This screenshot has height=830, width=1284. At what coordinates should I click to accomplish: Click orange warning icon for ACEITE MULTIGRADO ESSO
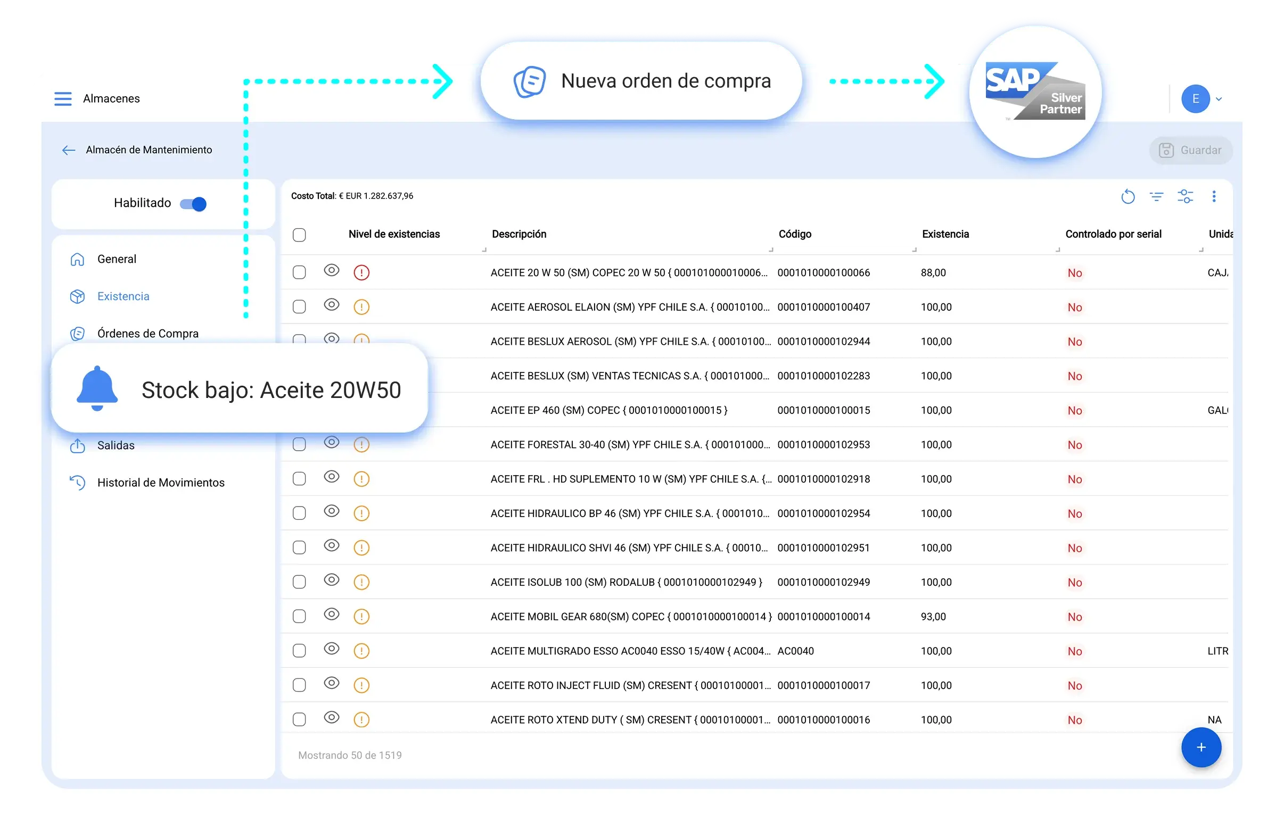pos(361,651)
